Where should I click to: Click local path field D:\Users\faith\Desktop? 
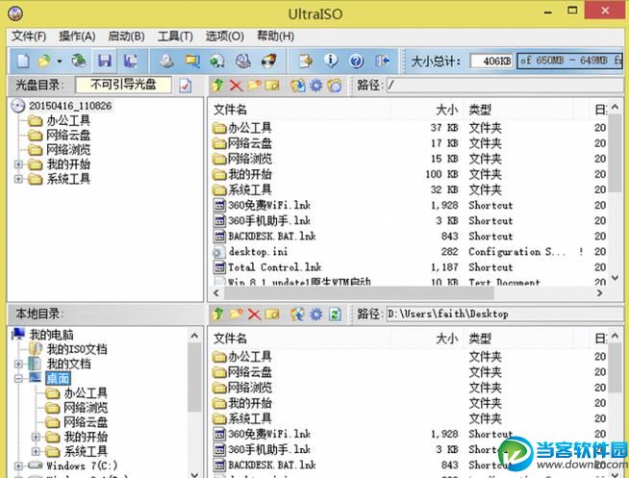(505, 314)
